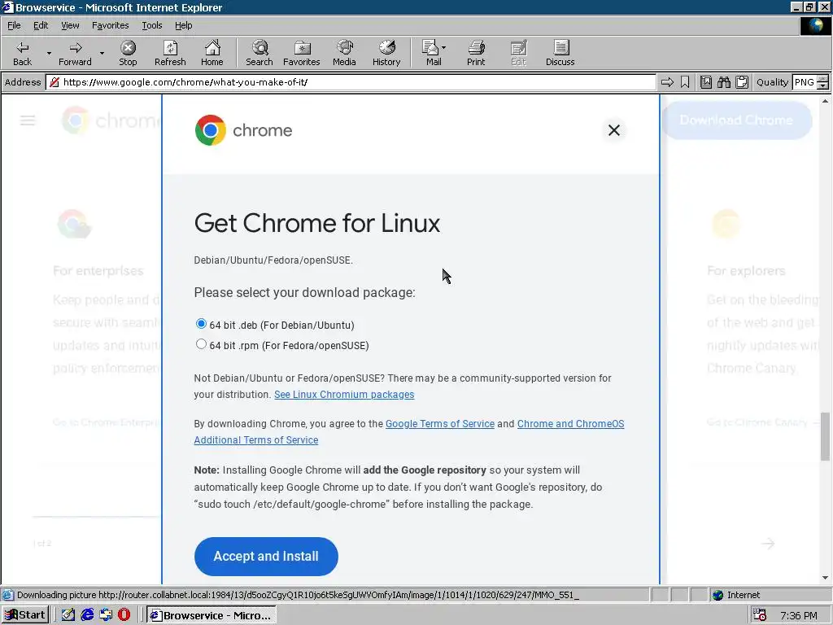This screenshot has height=625, width=833.
Task: Click the bookmarks page icon in the Browservice toolbar
Action: [705, 82]
